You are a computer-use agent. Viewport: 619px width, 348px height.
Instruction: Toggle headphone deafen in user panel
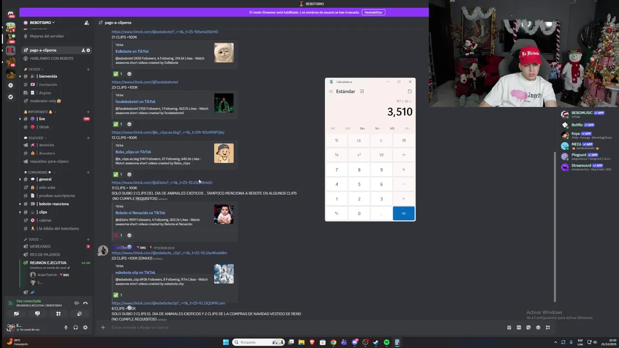(x=75, y=328)
